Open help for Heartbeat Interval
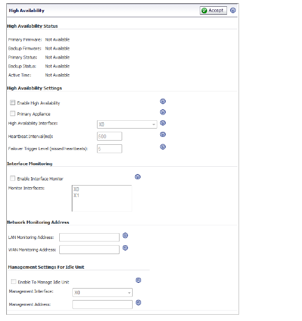 pyautogui.click(x=163, y=134)
